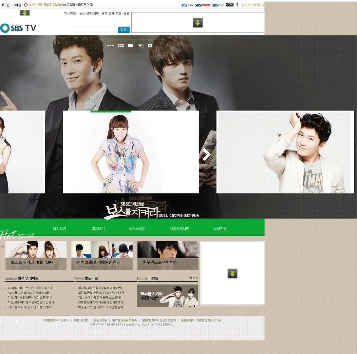Click the green download arrow in banner
Image resolution: width=357 pixels, height=354 pixels.
197,23
